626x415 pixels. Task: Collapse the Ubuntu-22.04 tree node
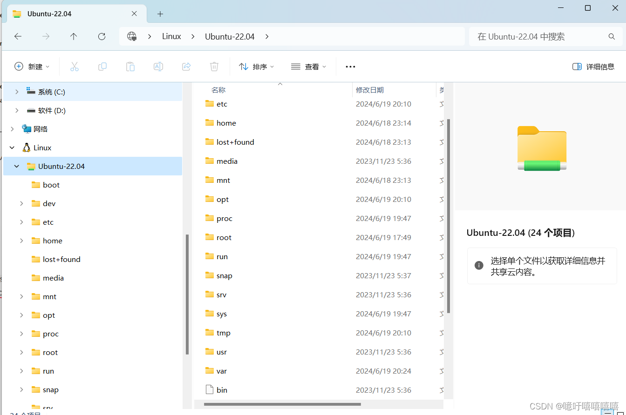17,166
